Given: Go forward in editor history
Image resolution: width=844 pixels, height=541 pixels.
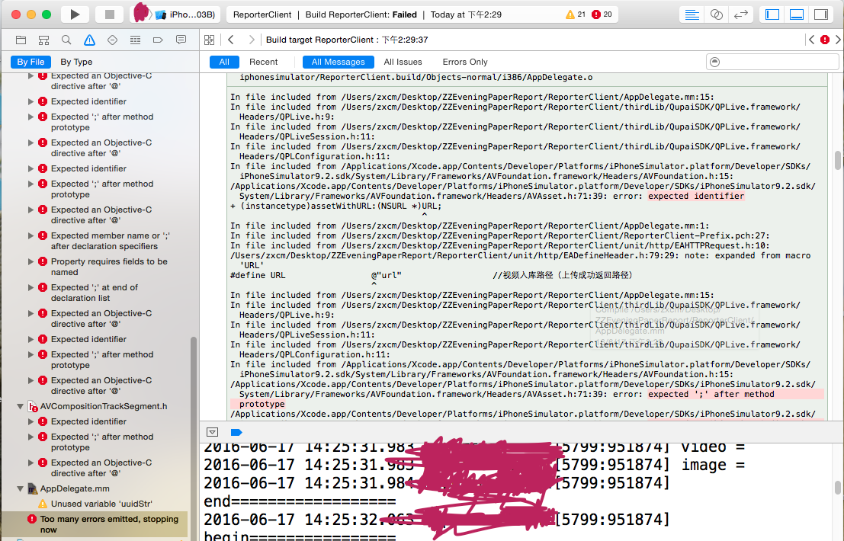Looking at the screenshot, I should (x=252, y=40).
